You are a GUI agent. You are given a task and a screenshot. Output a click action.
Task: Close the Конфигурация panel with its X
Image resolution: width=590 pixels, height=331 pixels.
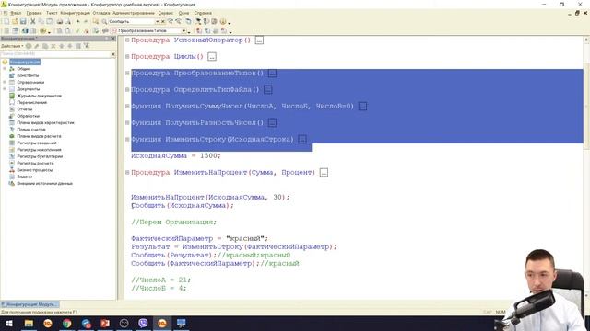point(112,39)
